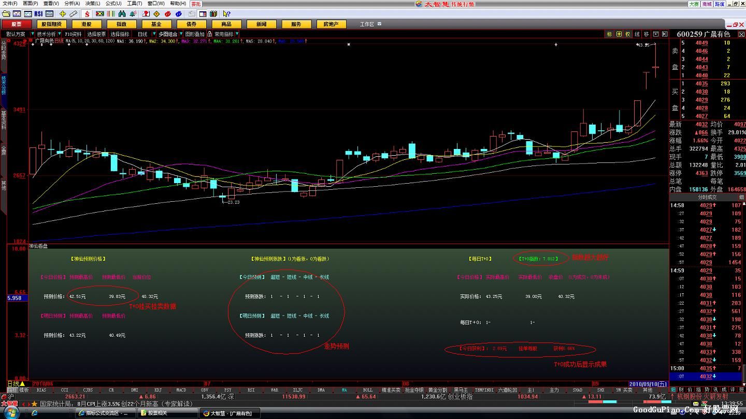The image size is (746, 419).
Task: Toggle the 标 chart marker button
Action: pos(610,34)
